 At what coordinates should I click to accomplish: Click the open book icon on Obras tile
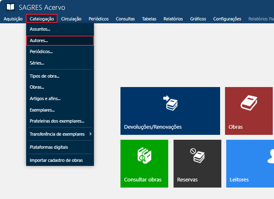point(249,103)
